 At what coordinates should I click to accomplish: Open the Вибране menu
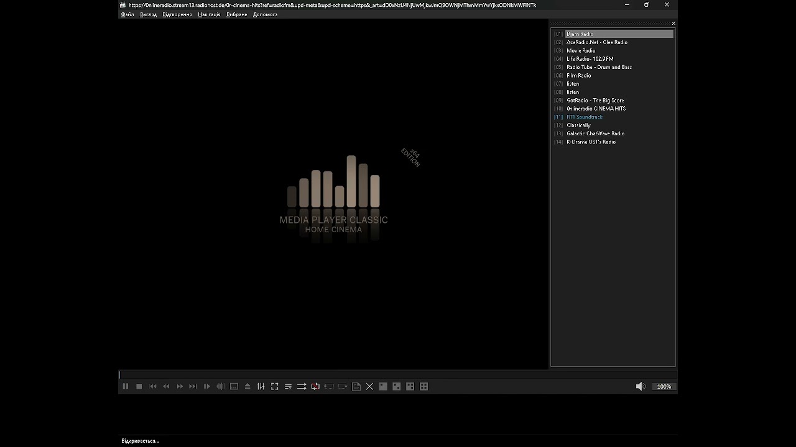click(237, 14)
